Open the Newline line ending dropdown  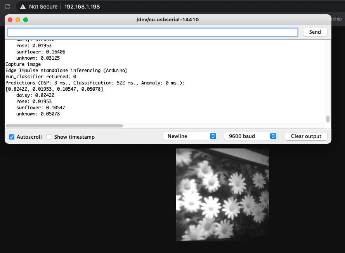pyautogui.click(x=190, y=136)
